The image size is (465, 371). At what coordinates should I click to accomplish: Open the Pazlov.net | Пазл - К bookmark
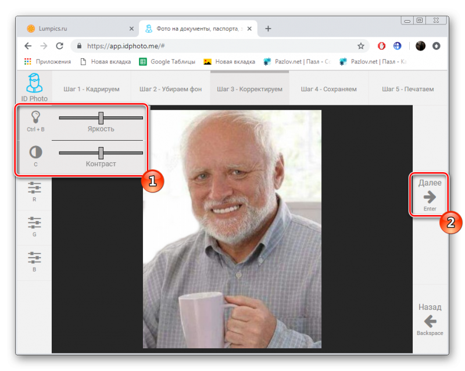pos(373,62)
